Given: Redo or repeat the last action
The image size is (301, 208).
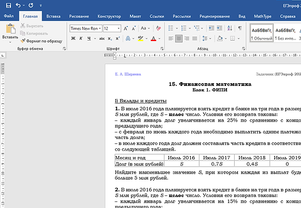Looking at the screenshot, I should pos(31,5).
